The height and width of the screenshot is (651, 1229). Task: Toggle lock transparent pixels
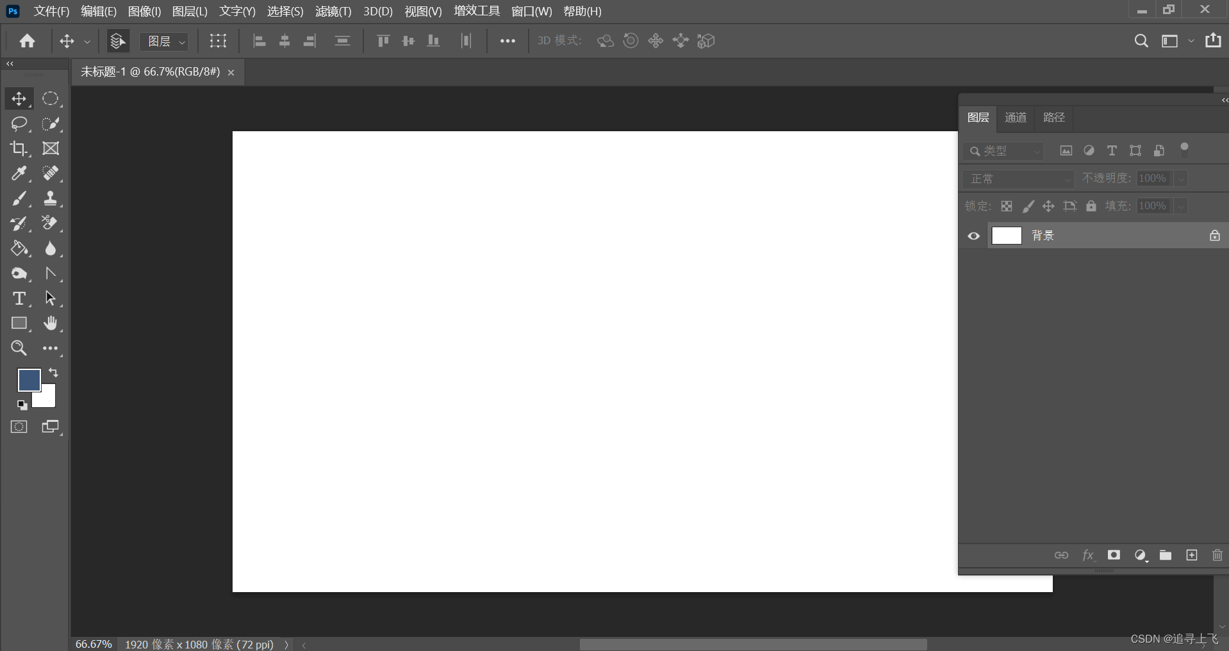point(1007,206)
